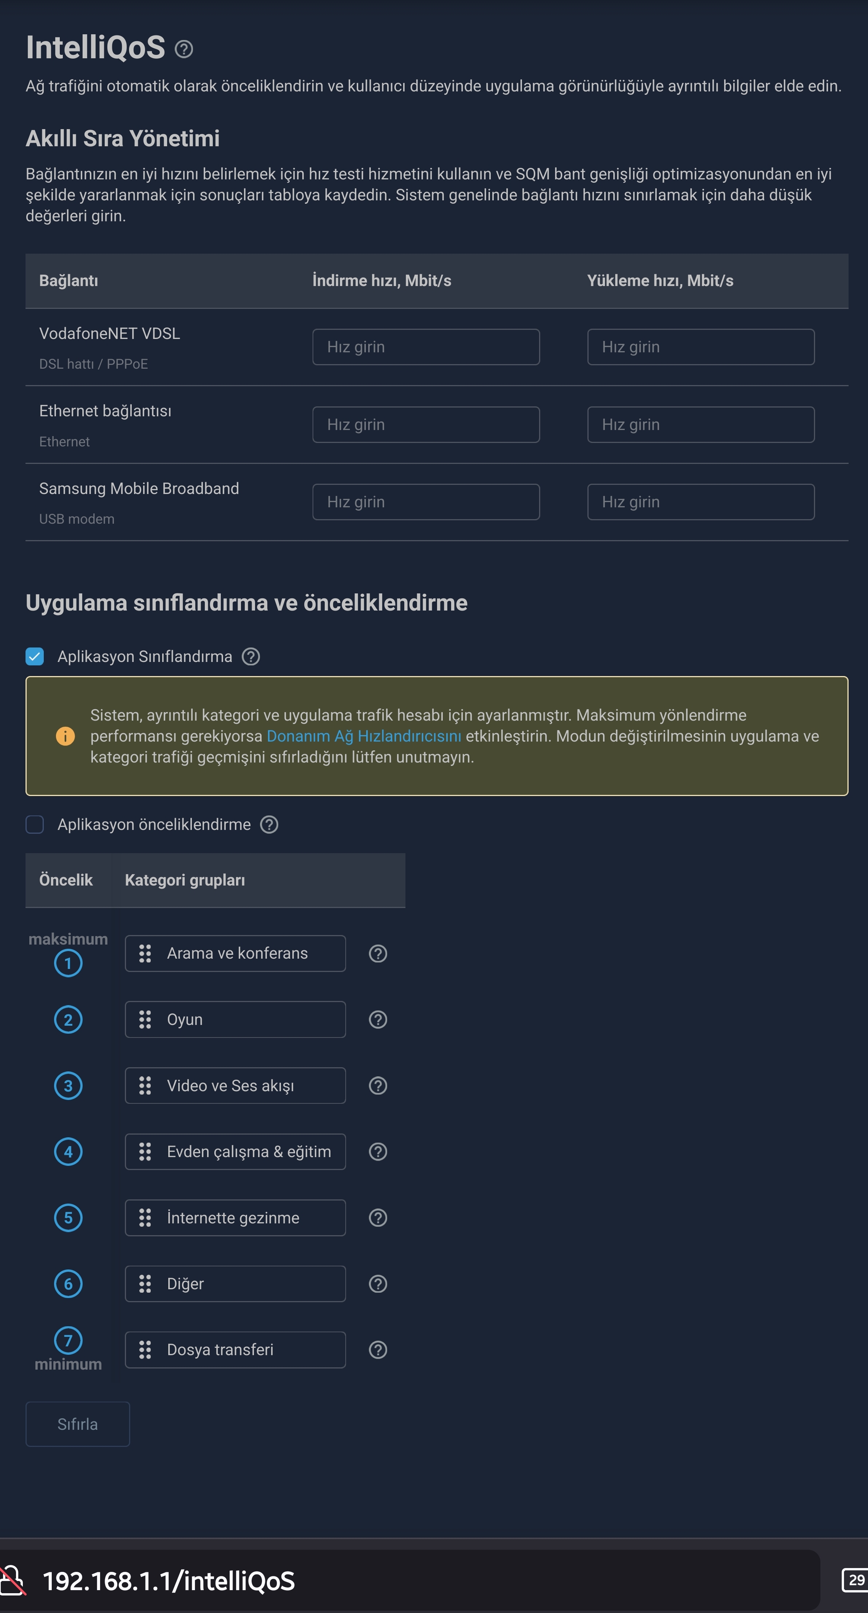Select the Evden çalışma & eğitim item

point(235,1151)
